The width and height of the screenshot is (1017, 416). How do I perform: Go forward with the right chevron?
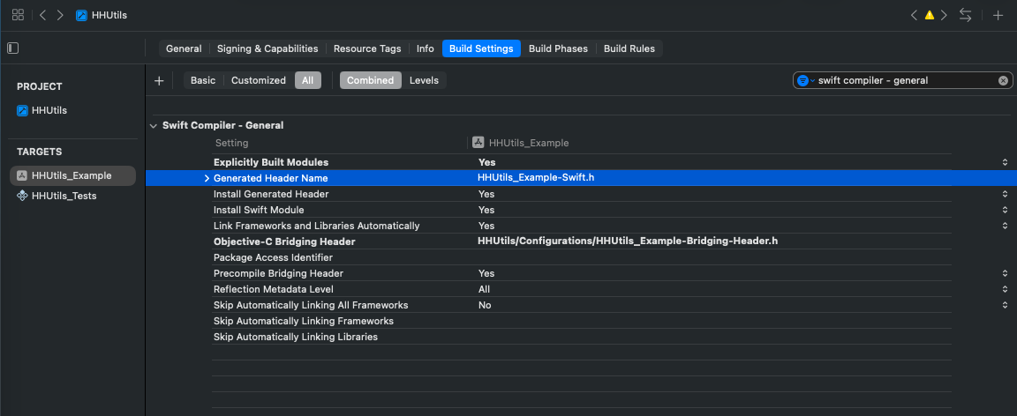(x=59, y=15)
